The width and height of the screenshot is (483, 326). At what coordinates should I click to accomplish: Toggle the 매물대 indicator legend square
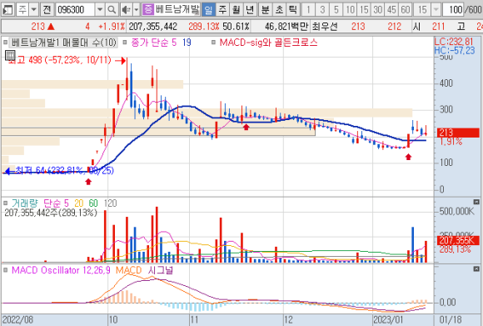click(5, 43)
